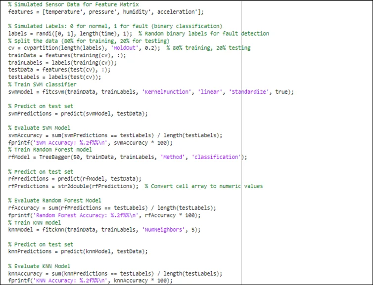This screenshot has height=285, width=373.
Task: Click the comment "% Evaluate KNN Model"
Action: pos(39,266)
